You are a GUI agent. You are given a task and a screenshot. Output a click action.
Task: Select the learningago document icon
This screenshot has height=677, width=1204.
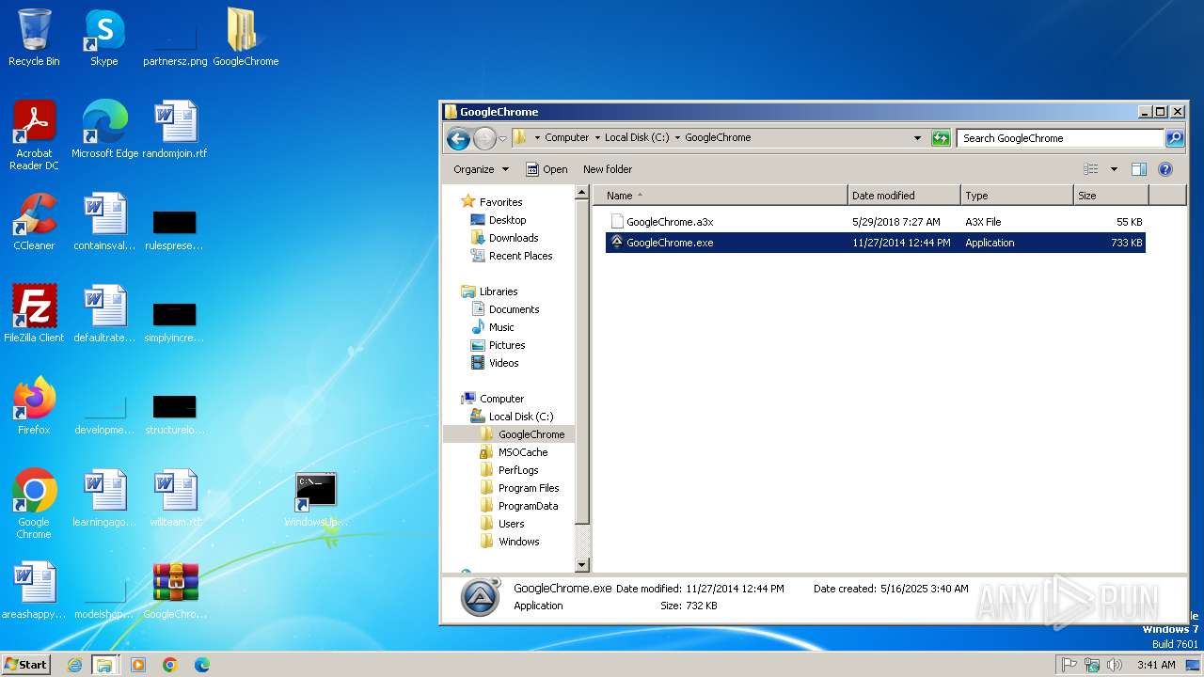coord(104,497)
